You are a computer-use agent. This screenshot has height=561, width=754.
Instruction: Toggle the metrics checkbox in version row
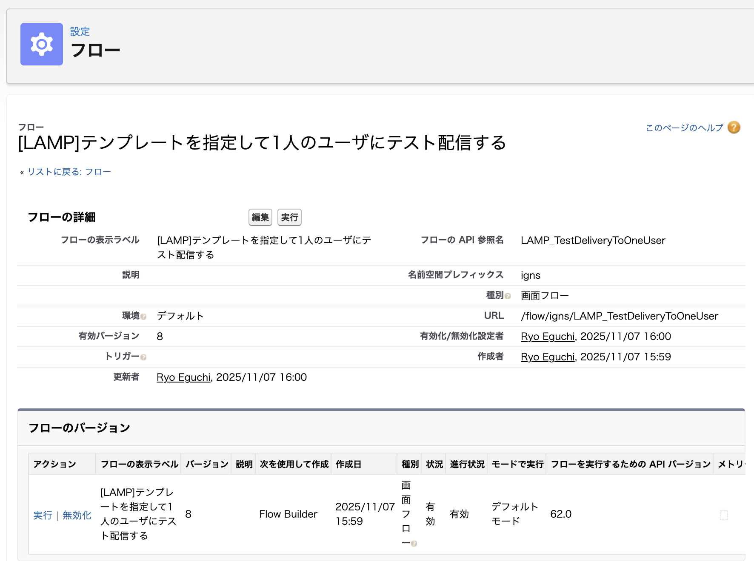click(x=723, y=515)
